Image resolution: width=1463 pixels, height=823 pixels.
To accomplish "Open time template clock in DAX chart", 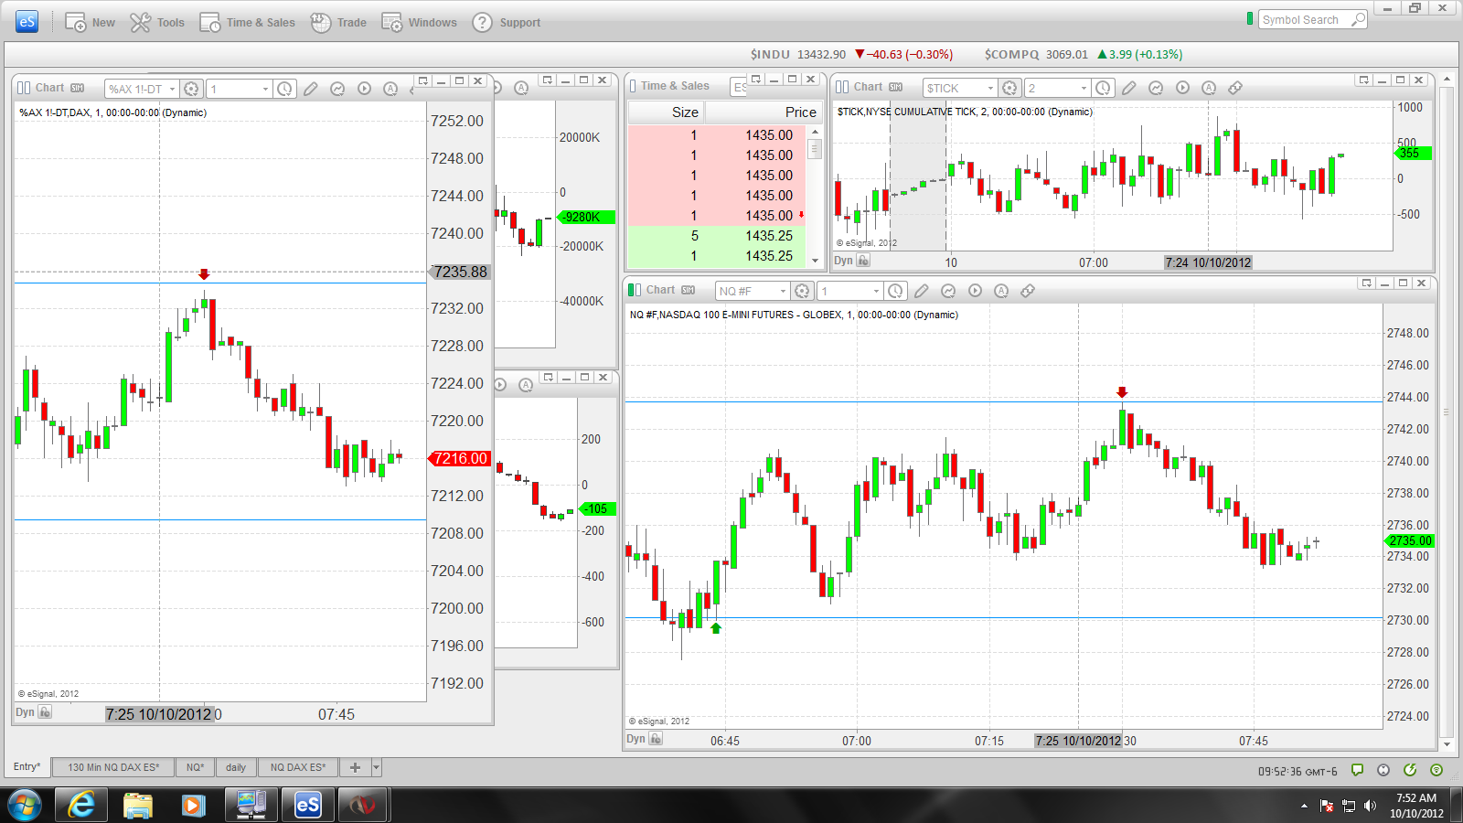I will click(284, 89).
